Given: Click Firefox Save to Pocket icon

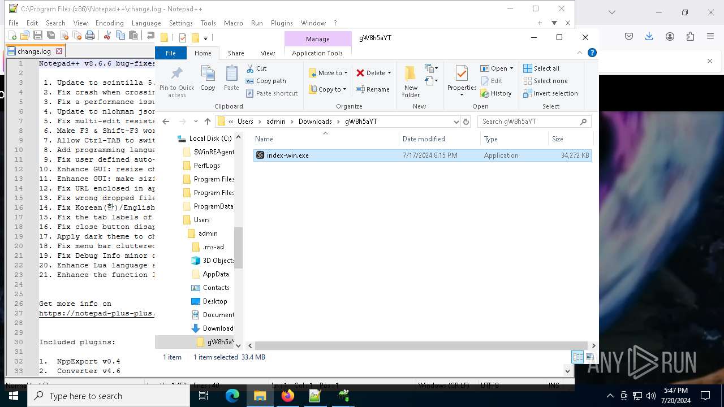Looking at the screenshot, I should click(x=629, y=36).
